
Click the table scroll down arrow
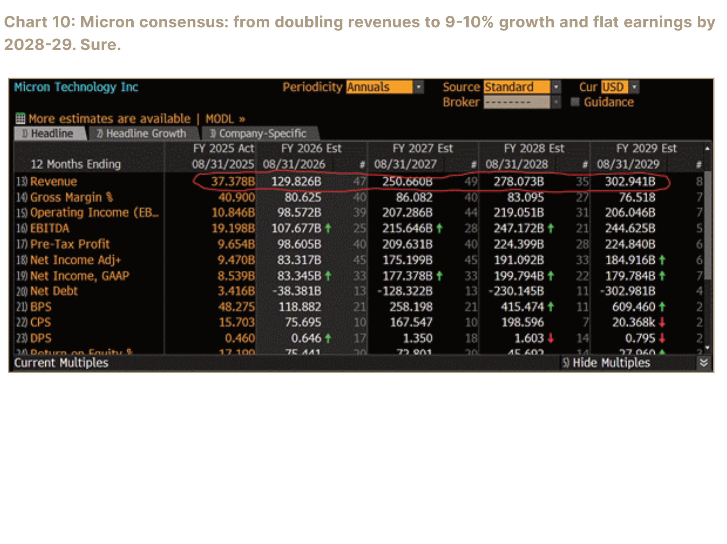tap(707, 348)
